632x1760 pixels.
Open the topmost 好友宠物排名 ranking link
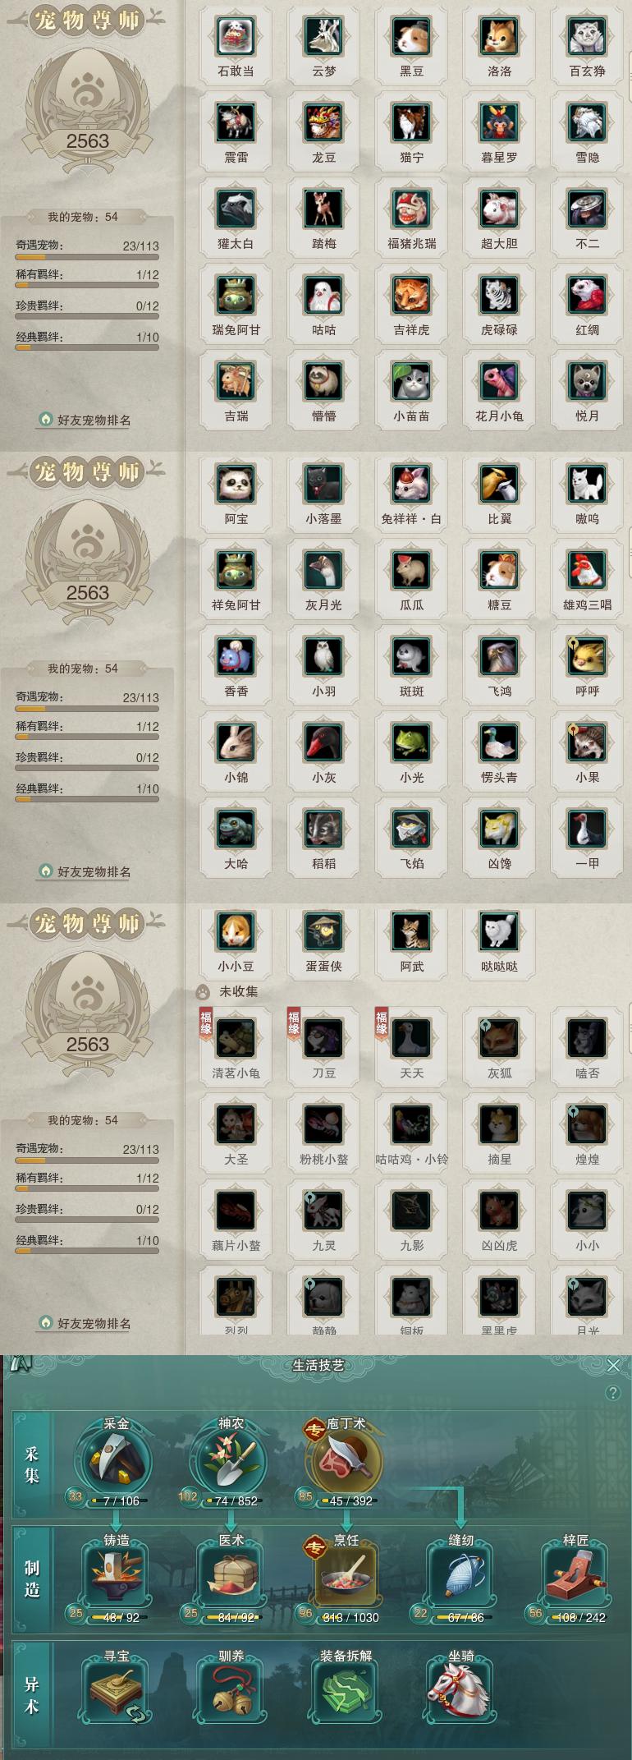85,420
